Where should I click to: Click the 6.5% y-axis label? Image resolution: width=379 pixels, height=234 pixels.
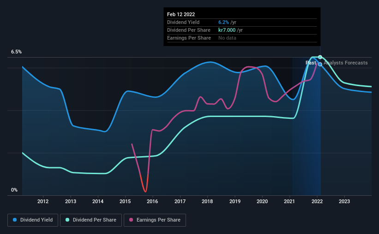pos(17,52)
